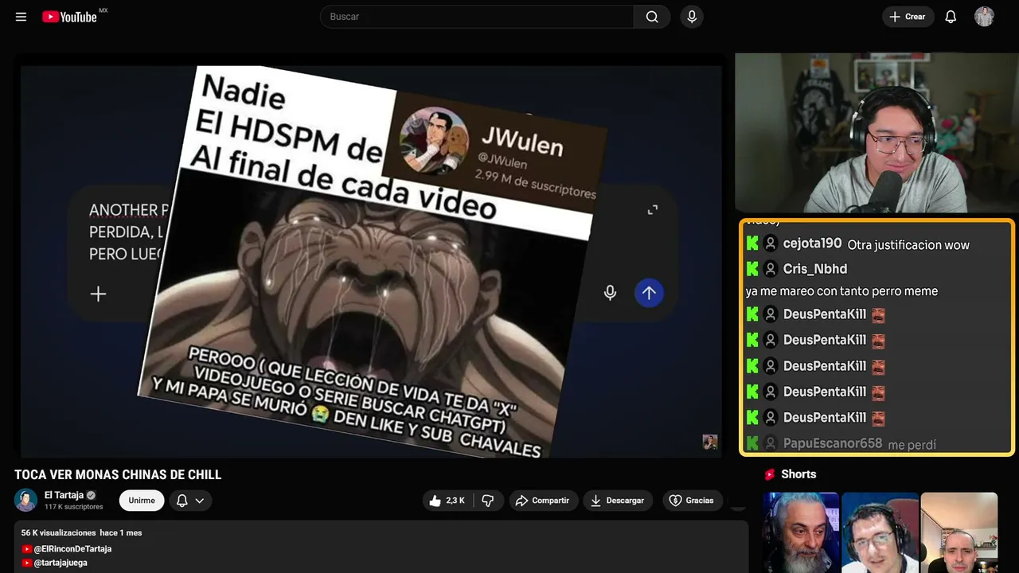Expand channel notification options beside Unirme
Image resolution: width=1019 pixels, height=573 pixels.
coord(190,501)
